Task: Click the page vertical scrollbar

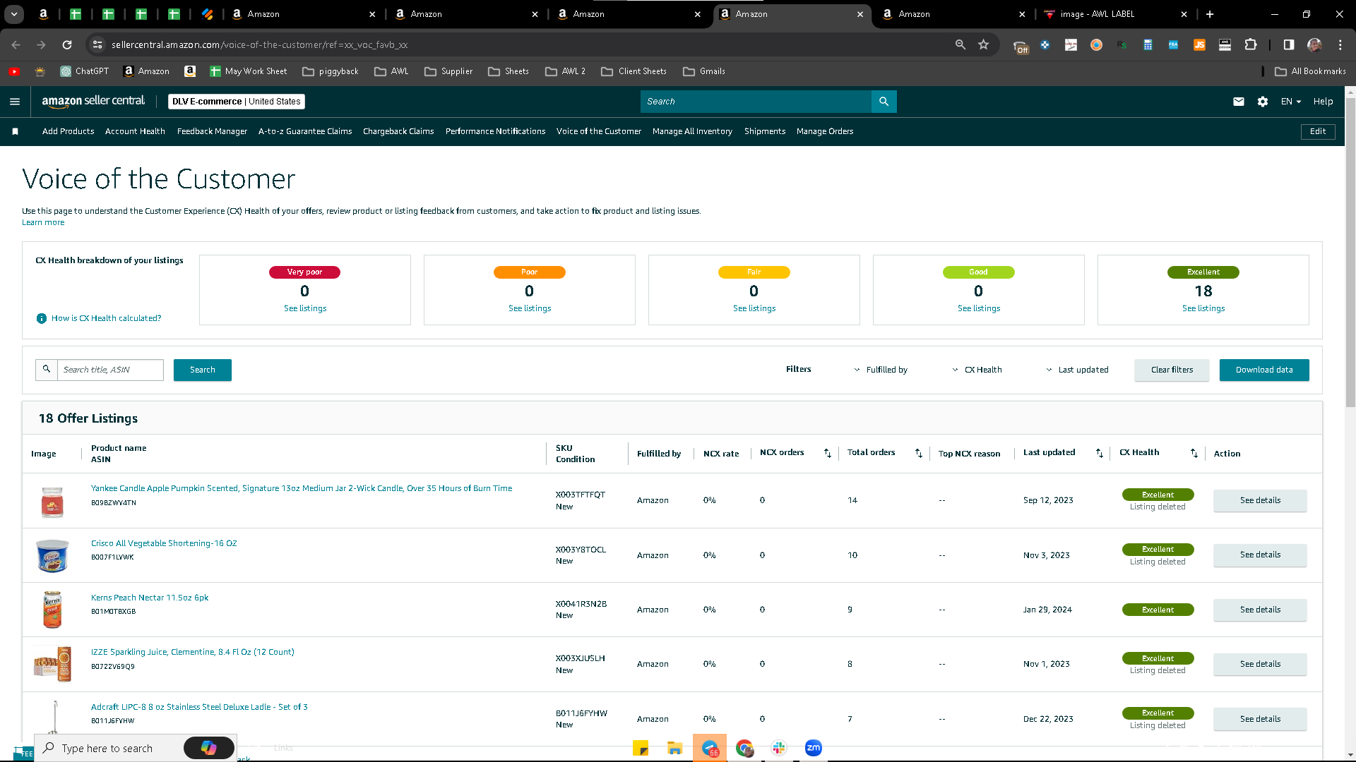Action: click(x=1350, y=252)
